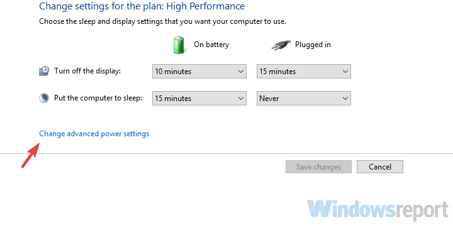Image resolution: width=453 pixels, height=226 pixels.
Task: Expand the sleep dropdown set to Never
Action: pyautogui.click(x=304, y=99)
